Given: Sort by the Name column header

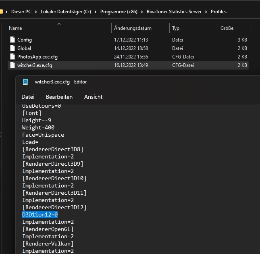Looking at the screenshot, I should (x=15, y=28).
